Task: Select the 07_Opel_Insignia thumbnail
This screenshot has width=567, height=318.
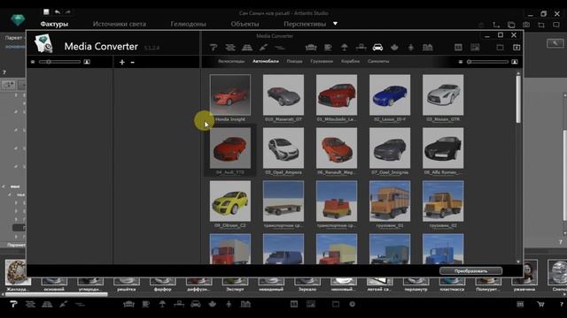Action: pos(390,148)
